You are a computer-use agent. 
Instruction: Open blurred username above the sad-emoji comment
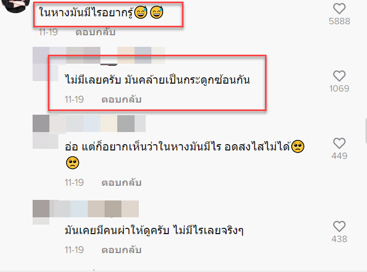tap(89, 124)
